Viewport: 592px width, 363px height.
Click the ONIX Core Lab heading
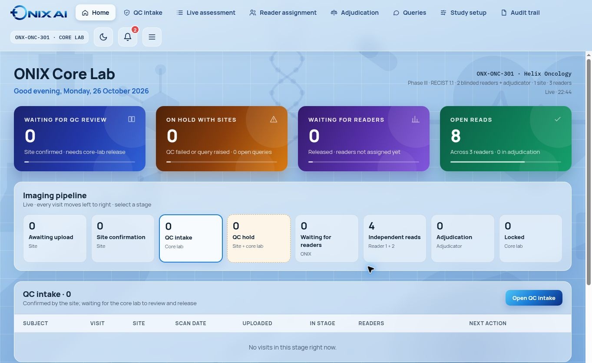click(64, 74)
